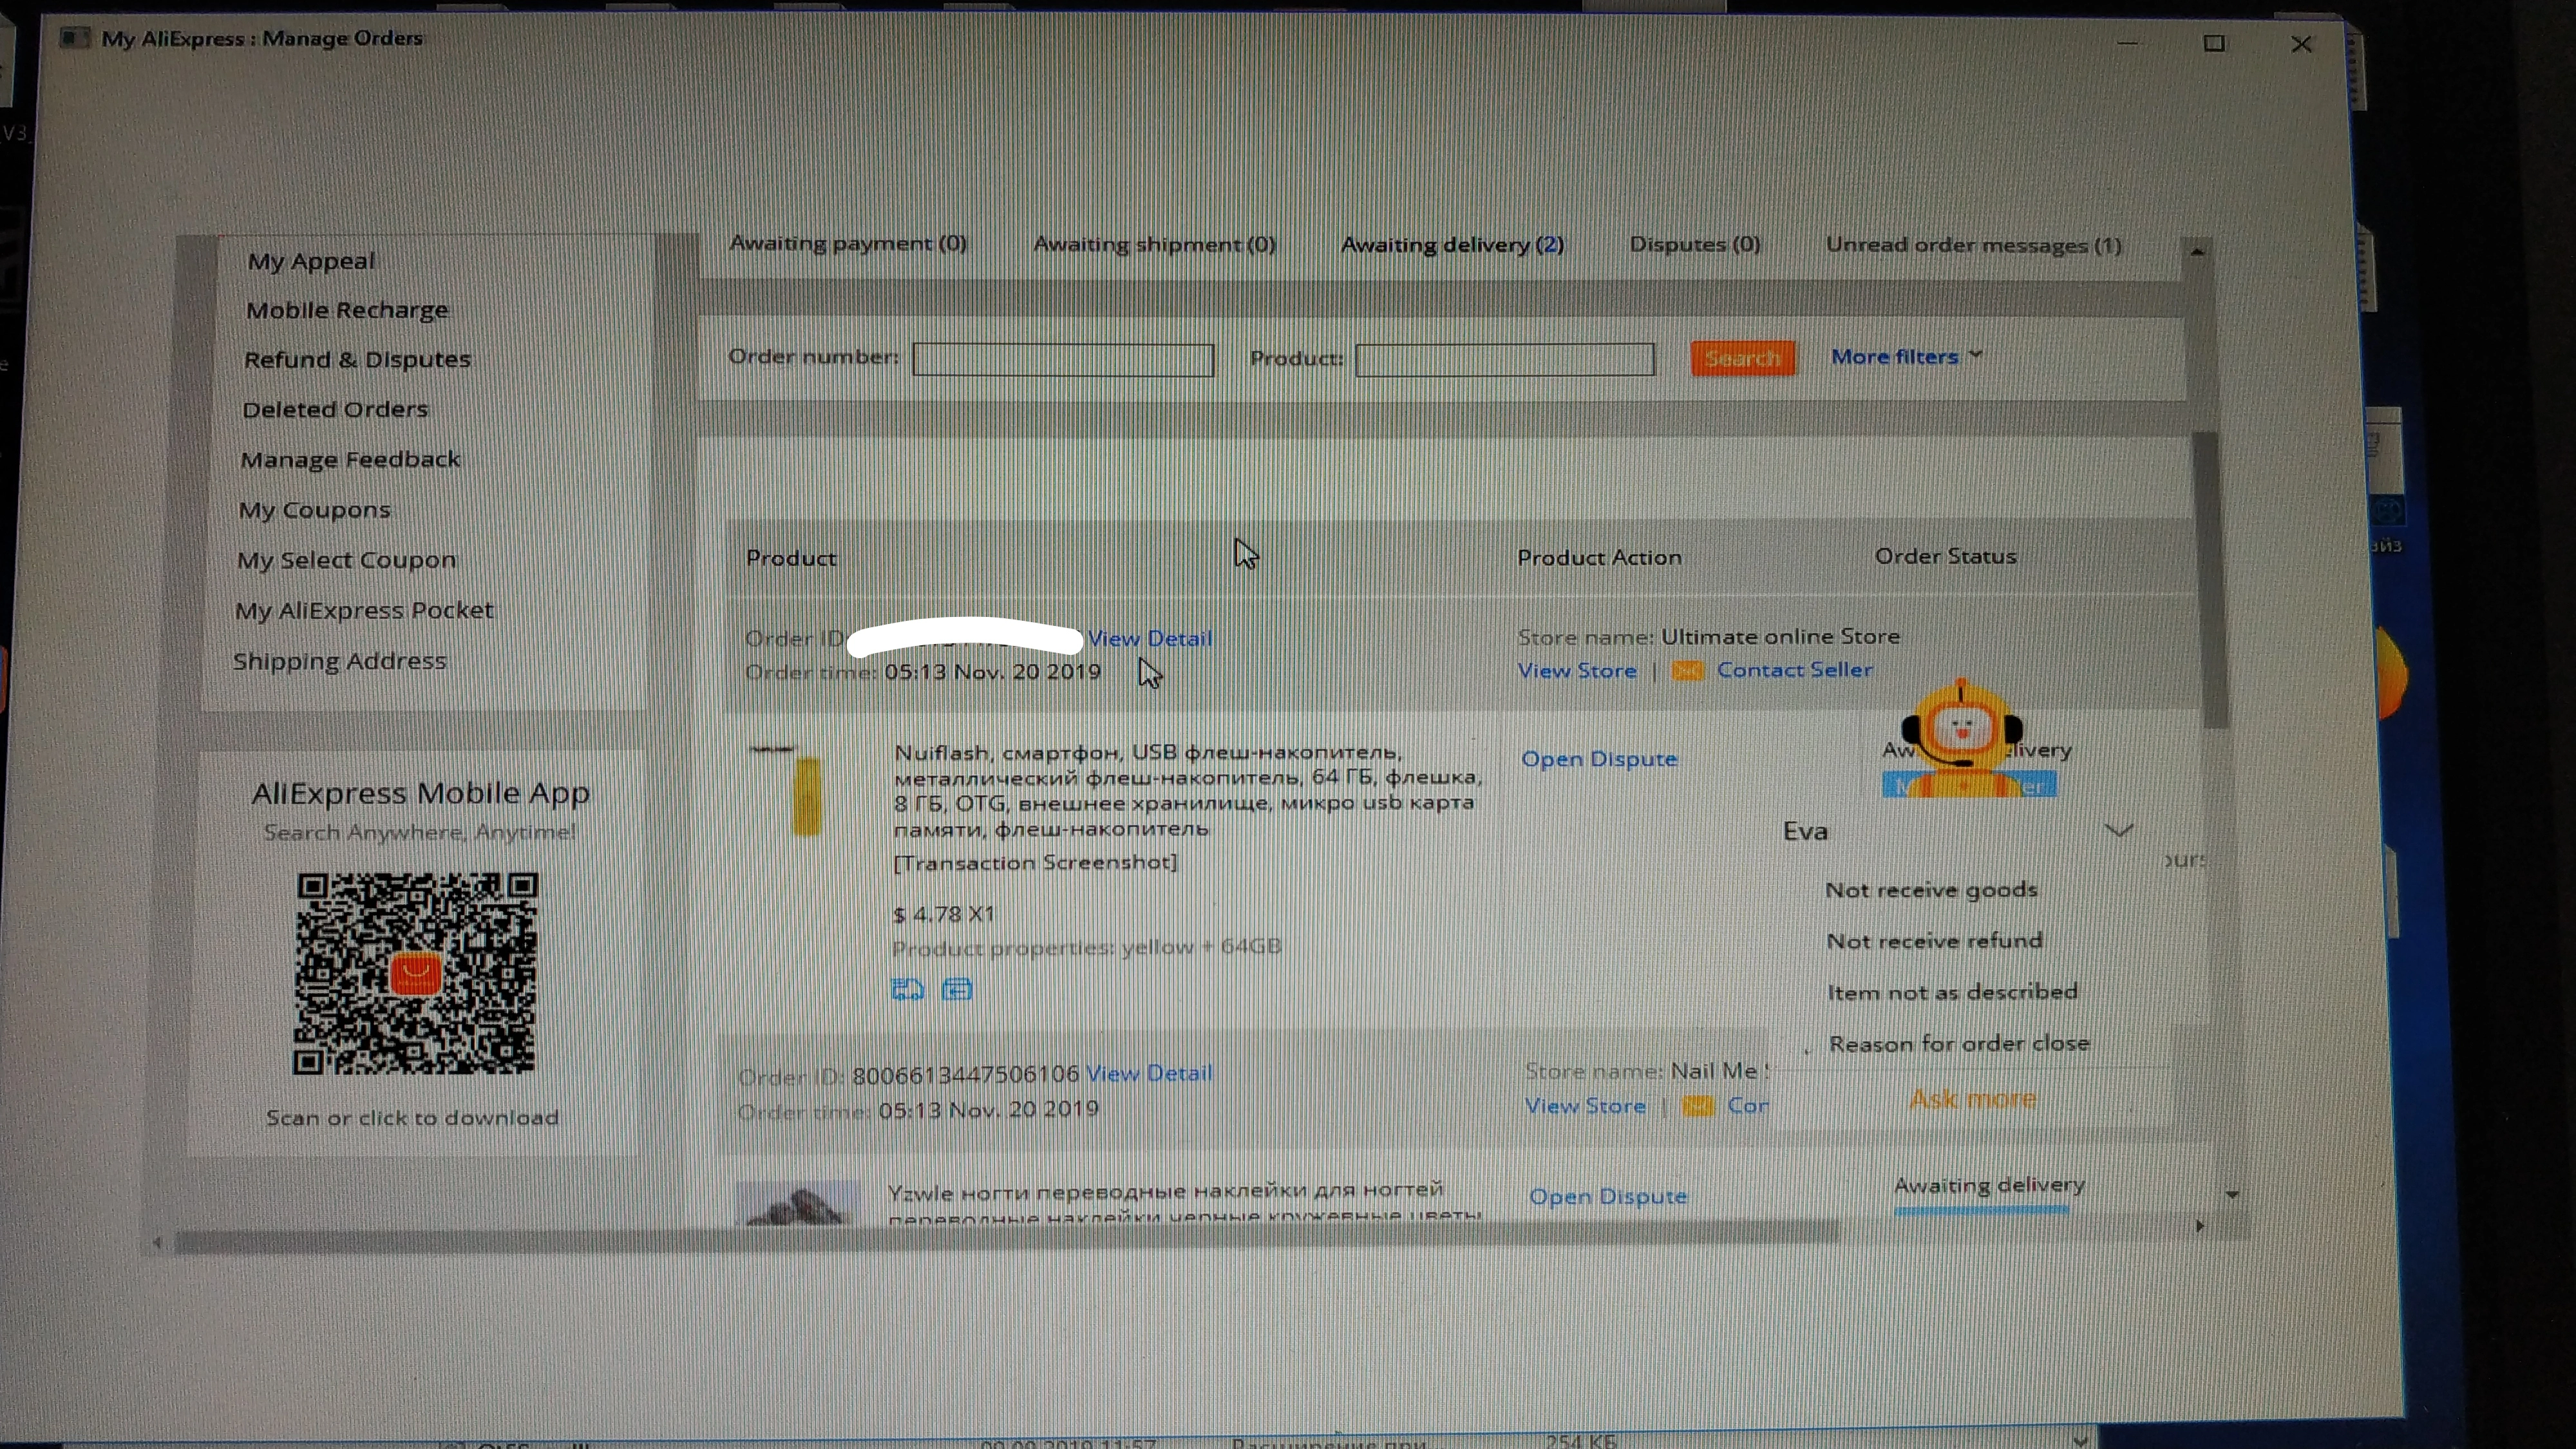Viewport: 2576px width, 1449px height.
Task: Click View Store under Ultimate online Store
Action: 1577,671
